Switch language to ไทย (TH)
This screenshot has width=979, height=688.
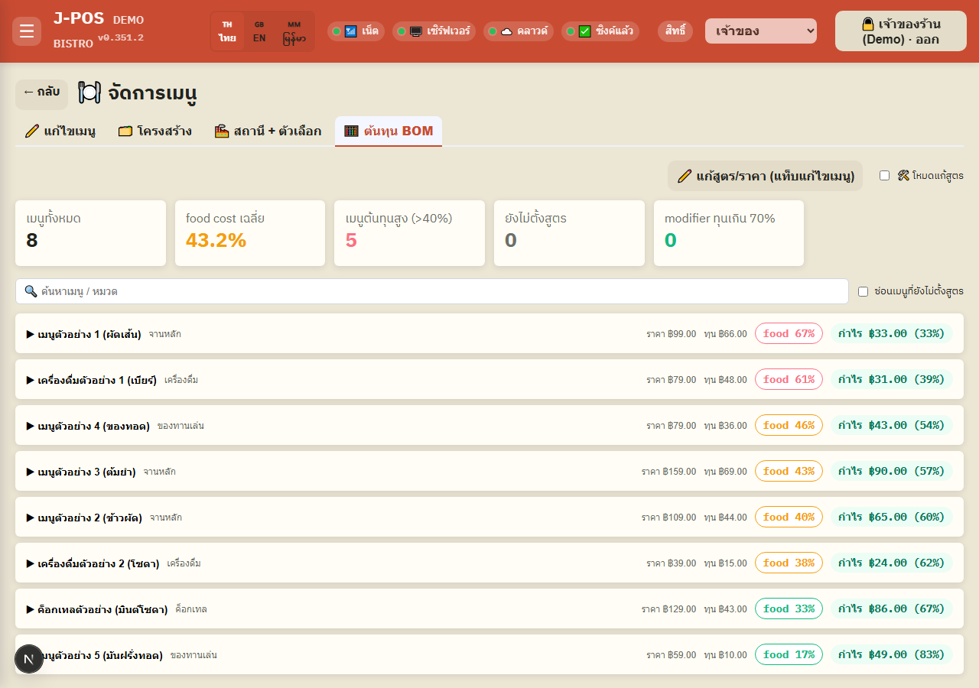pos(227,31)
